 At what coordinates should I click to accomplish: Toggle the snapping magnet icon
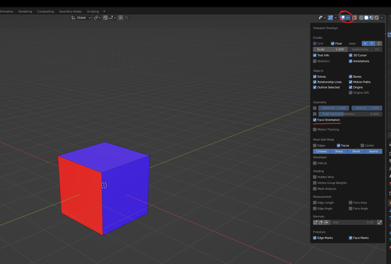106,18
